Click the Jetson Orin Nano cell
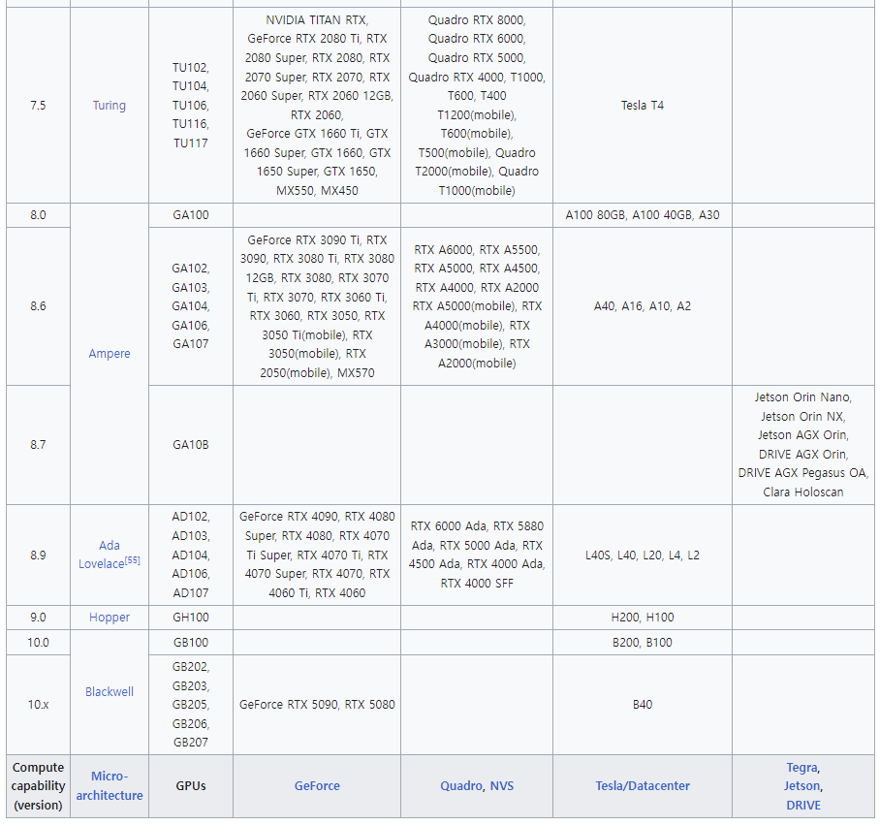The image size is (880, 825). [803, 445]
